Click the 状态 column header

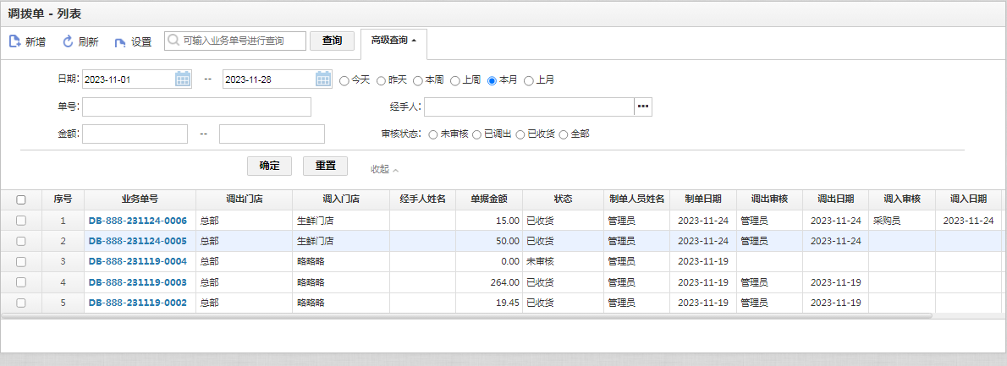point(563,199)
